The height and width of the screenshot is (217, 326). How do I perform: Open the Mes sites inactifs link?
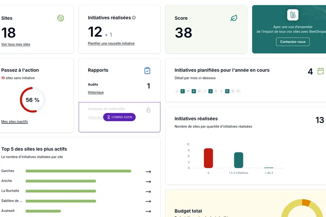pyautogui.click(x=14, y=122)
